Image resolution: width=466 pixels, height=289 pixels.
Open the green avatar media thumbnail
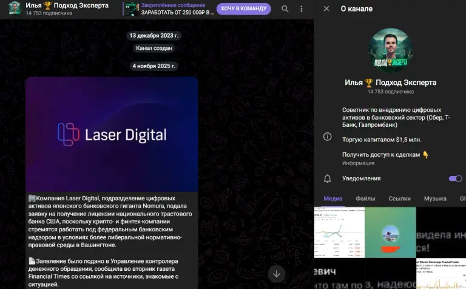(391, 232)
